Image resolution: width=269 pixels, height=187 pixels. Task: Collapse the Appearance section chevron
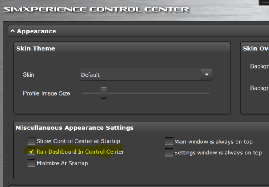12,31
